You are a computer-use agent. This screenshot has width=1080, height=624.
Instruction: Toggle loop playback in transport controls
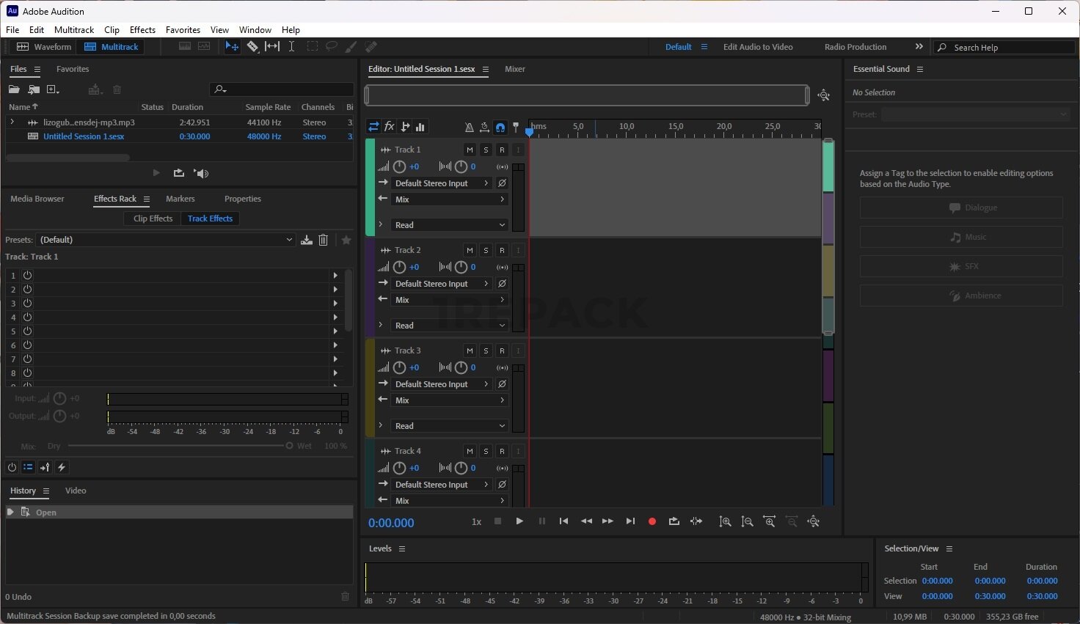674,521
